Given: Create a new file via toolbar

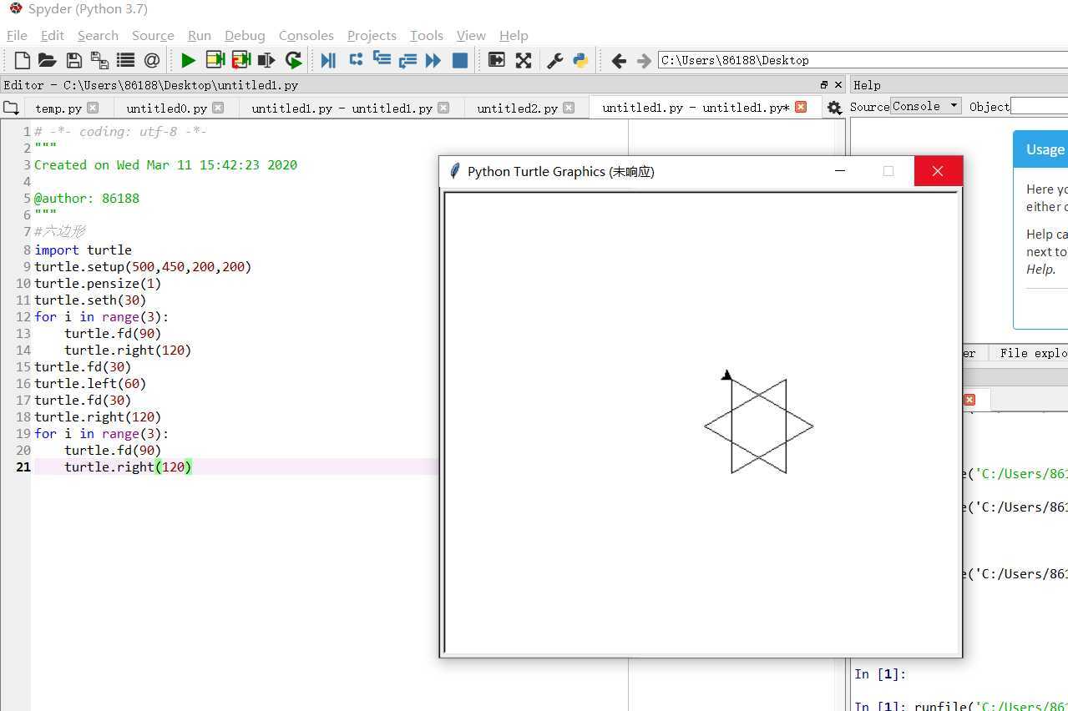Looking at the screenshot, I should click(x=23, y=60).
